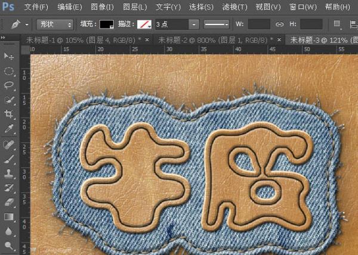The width and height of the screenshot is (358, 255).
Task: Open the 帮助(H) menu
Action: pyautogui.click(x=338, y=7)
